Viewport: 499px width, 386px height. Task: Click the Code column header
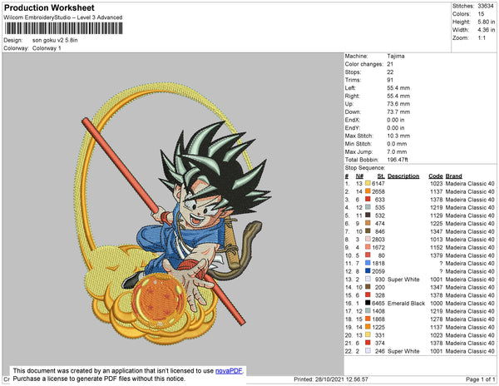click(435, 176)
